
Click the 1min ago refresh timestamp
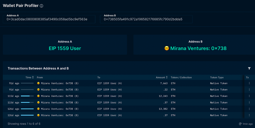(x=247, y=124)
